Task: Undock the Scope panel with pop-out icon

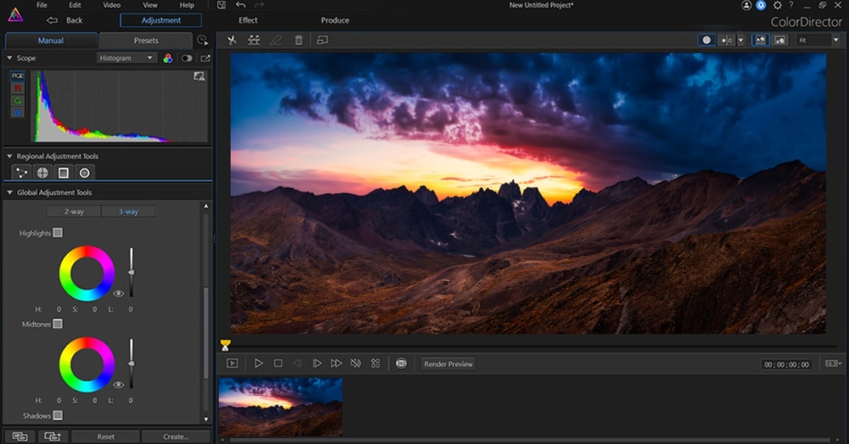Action: click(x=205, y=58)
